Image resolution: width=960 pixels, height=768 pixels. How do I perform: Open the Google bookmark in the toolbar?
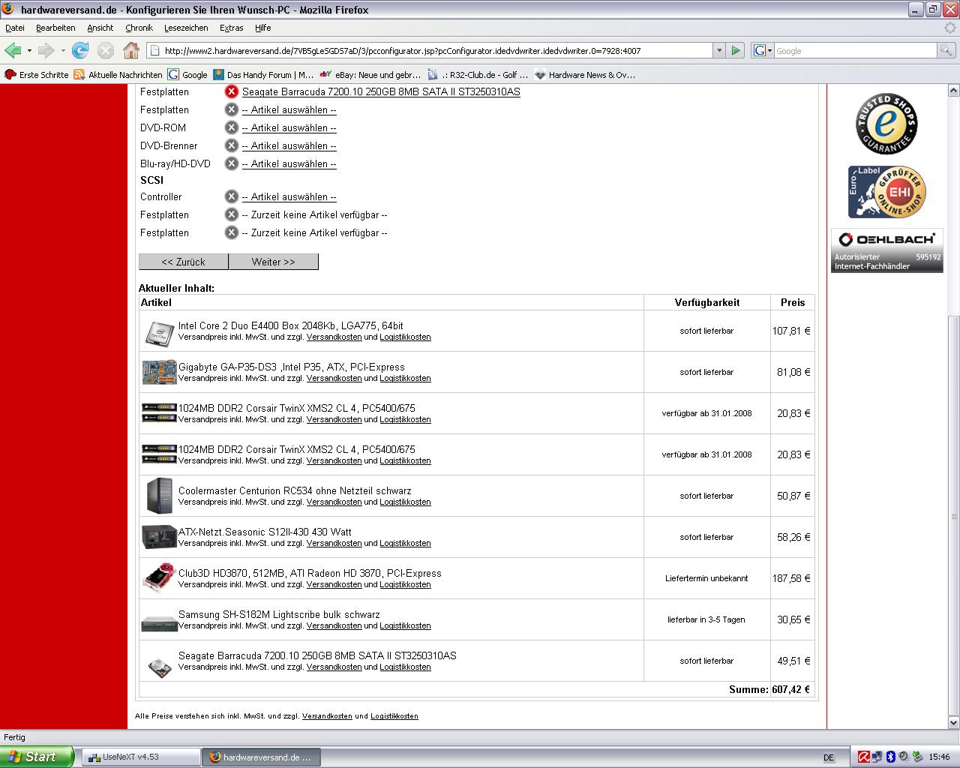(187, 75)
